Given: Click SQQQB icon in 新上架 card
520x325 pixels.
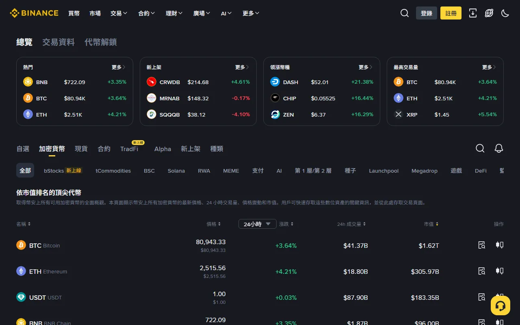Looking at the screenshot, I should coord(152,114).
